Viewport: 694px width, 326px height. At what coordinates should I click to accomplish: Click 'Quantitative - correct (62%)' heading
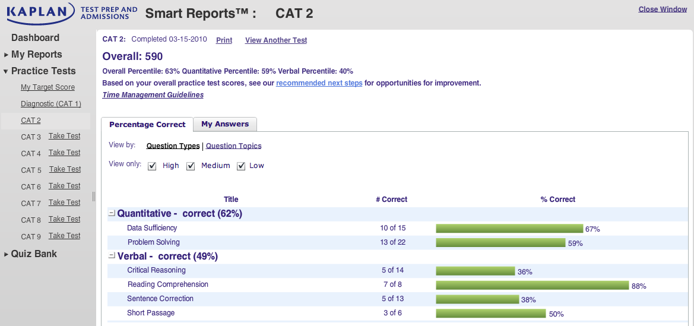point(180,214)
